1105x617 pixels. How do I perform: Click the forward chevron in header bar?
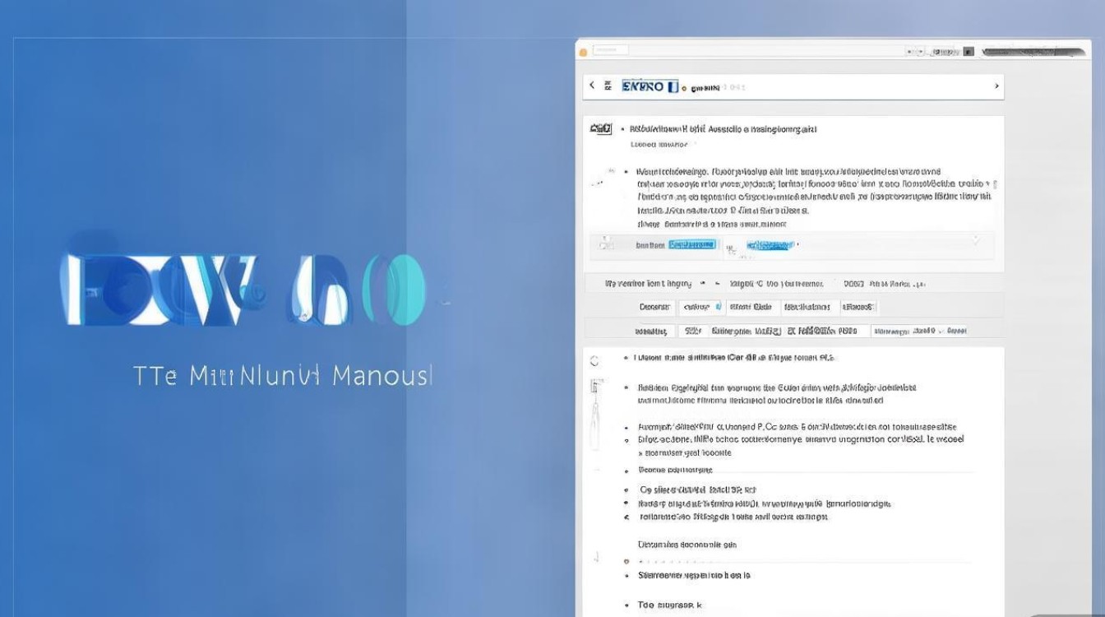996,86
